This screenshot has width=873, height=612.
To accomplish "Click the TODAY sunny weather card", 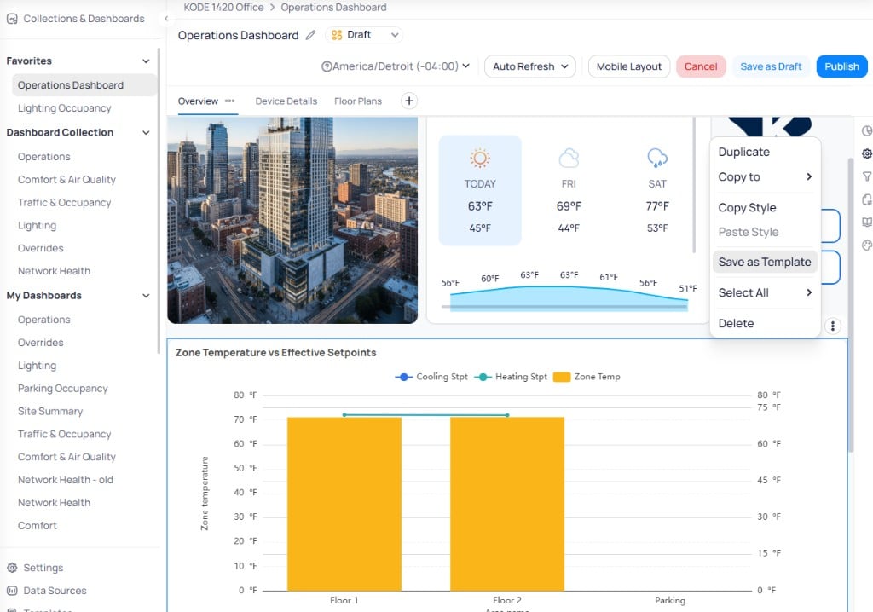I will [x=480, y=190].
